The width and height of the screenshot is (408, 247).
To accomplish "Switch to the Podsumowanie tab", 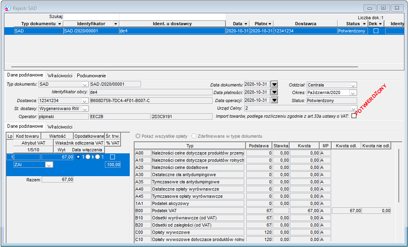I will click(x=91, y=76).
